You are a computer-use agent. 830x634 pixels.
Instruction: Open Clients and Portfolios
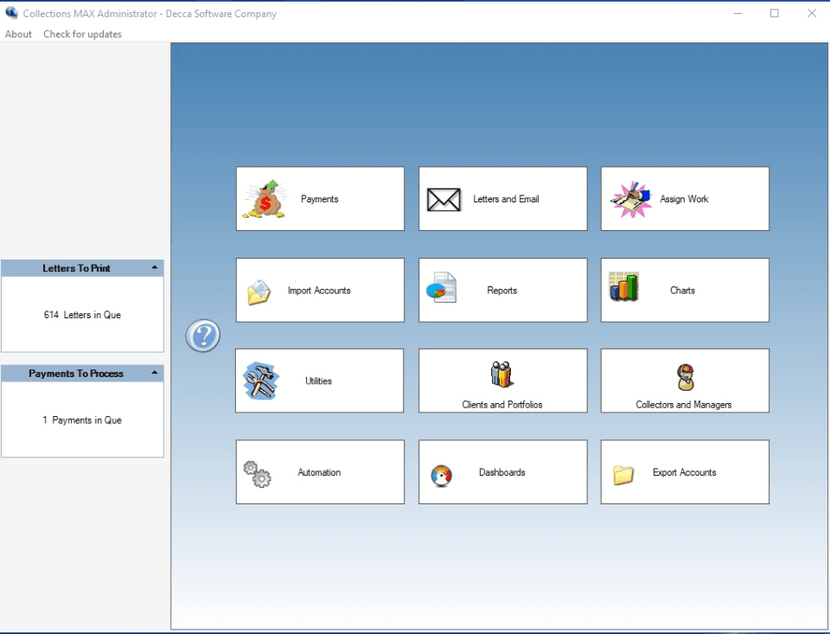pyautogui.click(x=502, y=381)
